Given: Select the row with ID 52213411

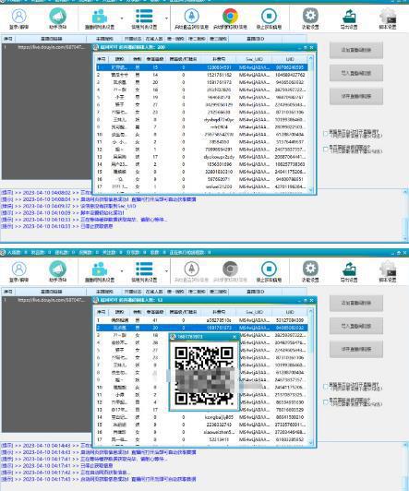Looking at the screenshot, I should [201, 439].
